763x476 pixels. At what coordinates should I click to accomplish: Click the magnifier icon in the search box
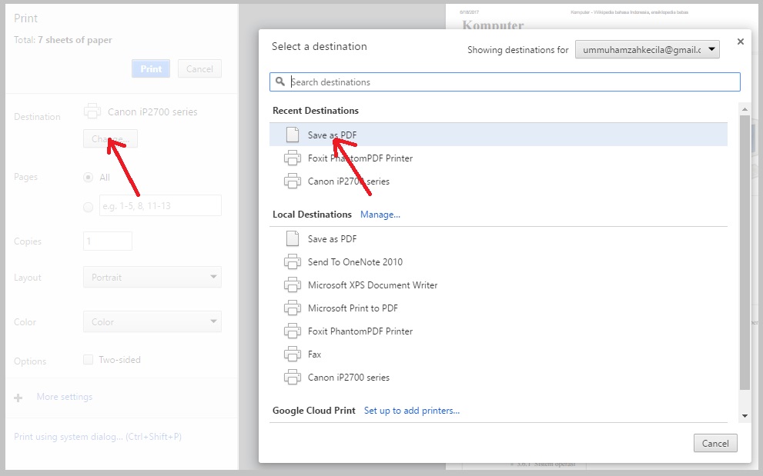(x=280, y=82)
